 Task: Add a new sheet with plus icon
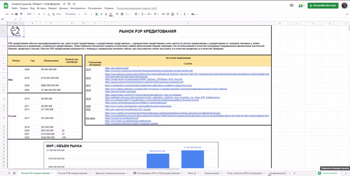[9, 173]
